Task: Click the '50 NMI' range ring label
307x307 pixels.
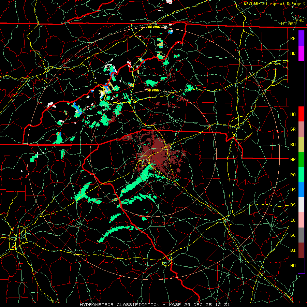Action: 153,90
